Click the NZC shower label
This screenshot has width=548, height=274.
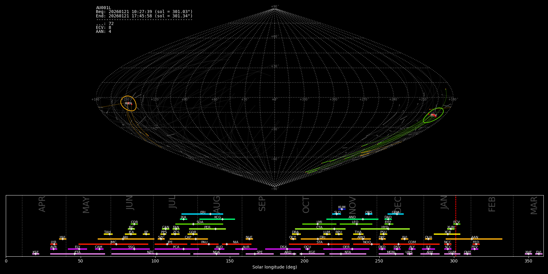coord(151,252)
